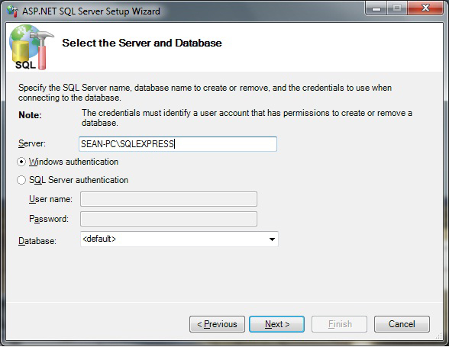Screen dimensions: 449x347
Task: Close the ASP.NET SQL Server Setup Wizard
Action: coord(426,8)
